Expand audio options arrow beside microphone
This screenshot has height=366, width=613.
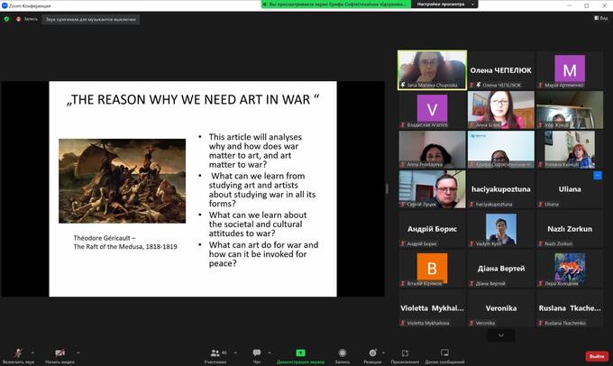tap(32, 351)
